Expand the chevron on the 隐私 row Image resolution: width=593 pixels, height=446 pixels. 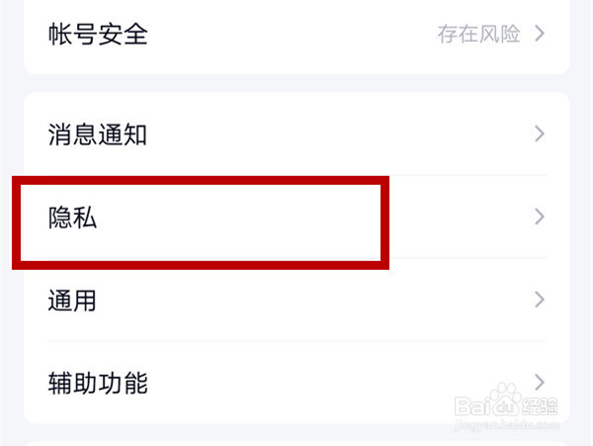[x=540, y=217]
